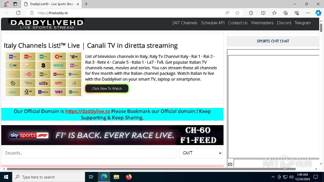Launch the Copilot sidebar
The image size is (324, 182).
click(x=318, y=13)
